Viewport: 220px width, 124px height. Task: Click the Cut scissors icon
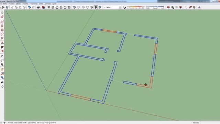click(x=12, y=7)
